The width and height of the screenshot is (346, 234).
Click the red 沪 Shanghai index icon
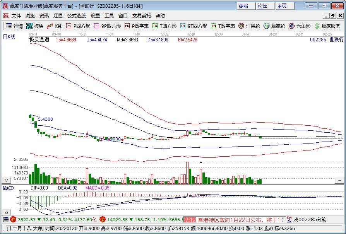13,219
